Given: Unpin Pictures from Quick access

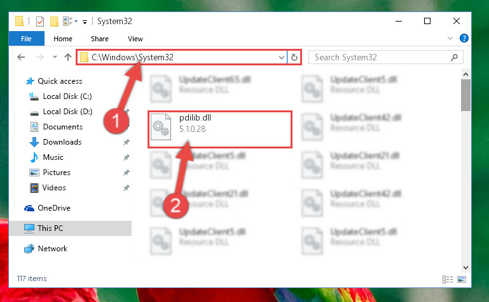Looking at the screenshot, I should tap(127, 173).
